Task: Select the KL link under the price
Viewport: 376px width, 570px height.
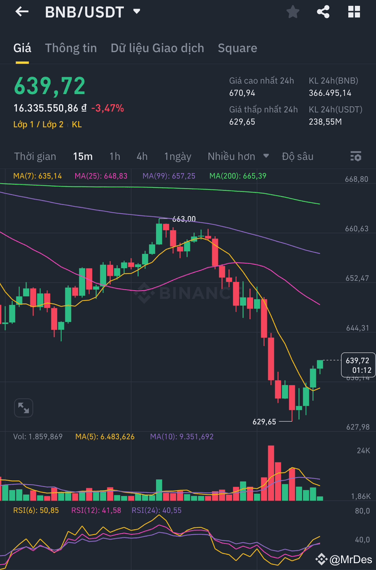Action: pos(76,124)
